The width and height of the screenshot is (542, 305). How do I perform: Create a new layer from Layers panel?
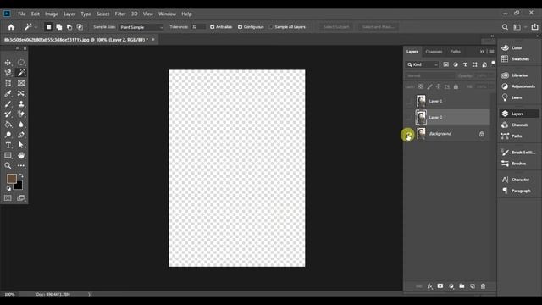coord(473,286)
